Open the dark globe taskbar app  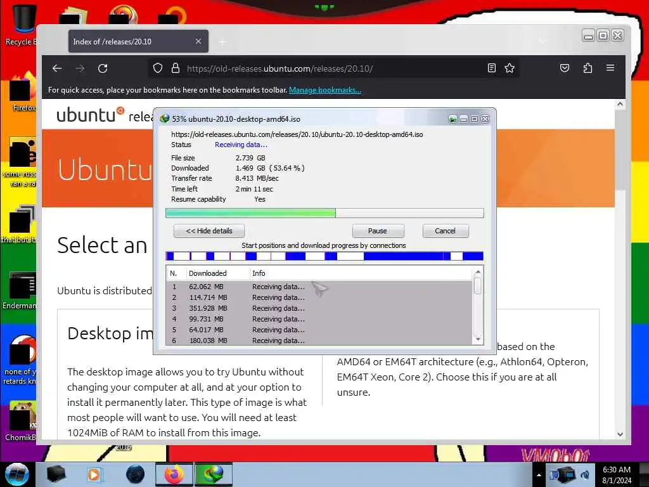click(x=136, y=474)
